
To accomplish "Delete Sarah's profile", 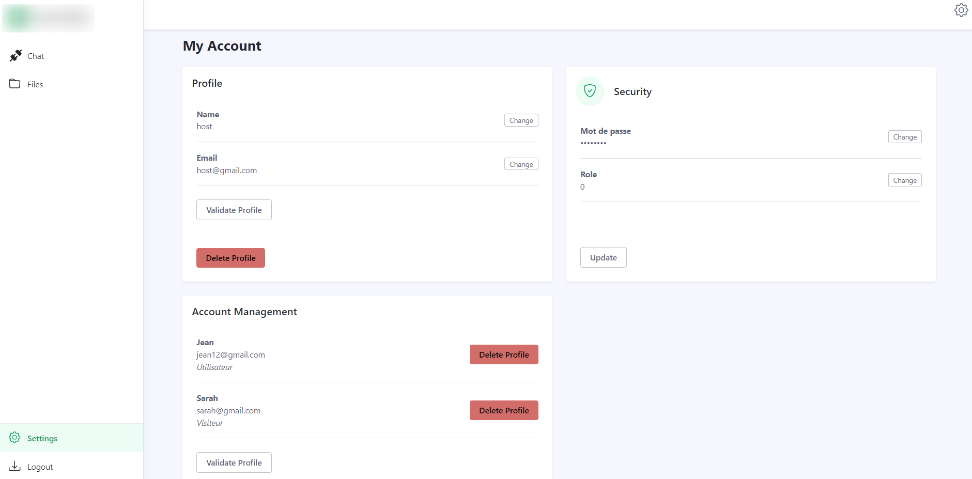I will 504,410.
